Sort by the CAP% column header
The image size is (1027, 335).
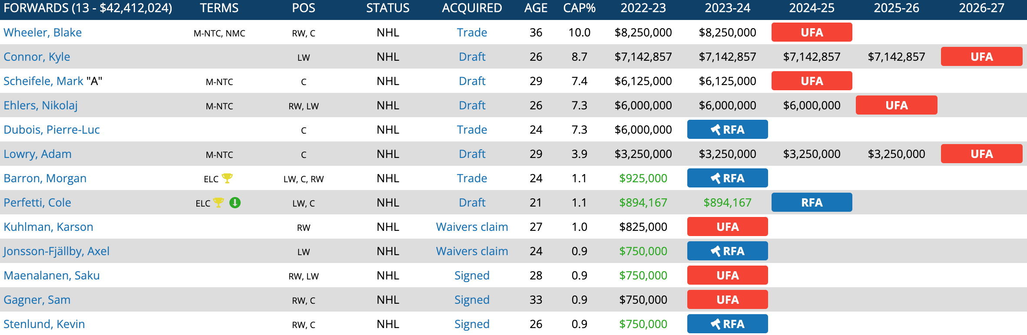click(579, 8)
